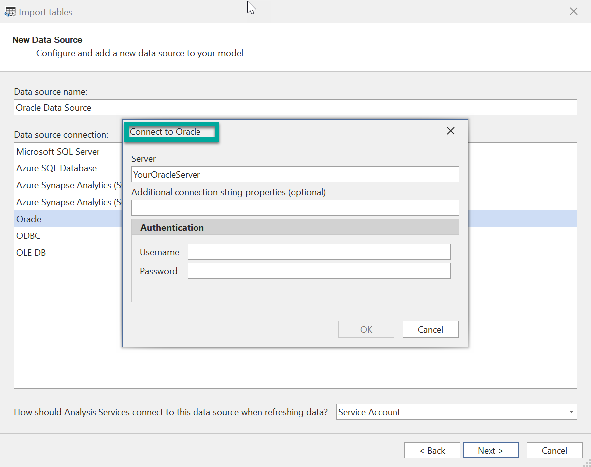This screenshot has width=591, height=467.
Task: Click the Password field in Authentication
Action: (x=318, y=271)
